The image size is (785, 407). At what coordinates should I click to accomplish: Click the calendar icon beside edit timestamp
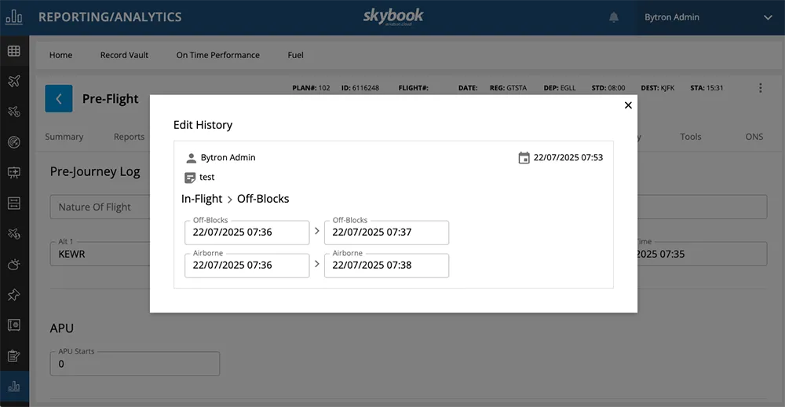point(524,158)
